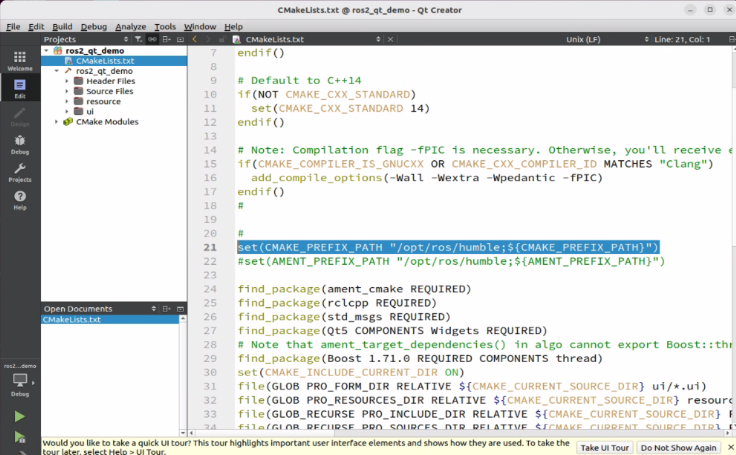Viewport: 736px width, 455px height.
Task: Toggle synchronize with editor link icon
Action: tap(152, 39)
